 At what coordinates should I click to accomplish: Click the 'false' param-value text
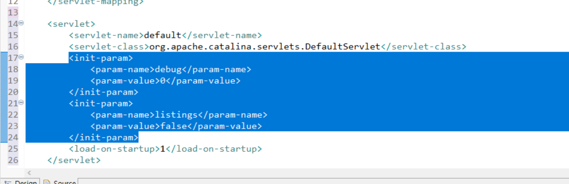point(173,126)
